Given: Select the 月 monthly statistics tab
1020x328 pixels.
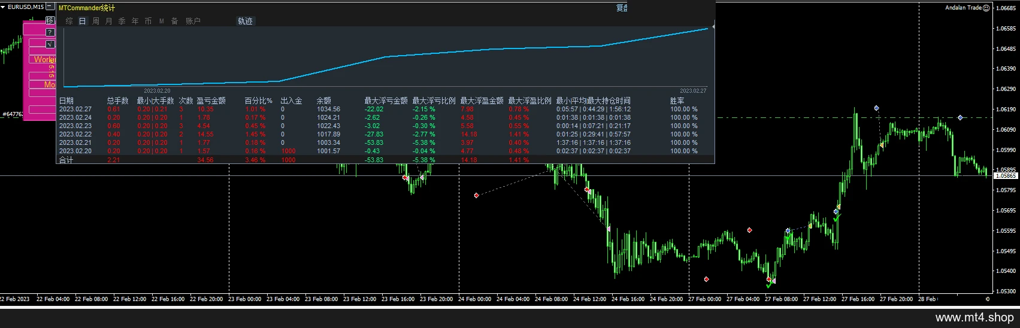Looking at the screenshot, I should [x=109, y=21].
